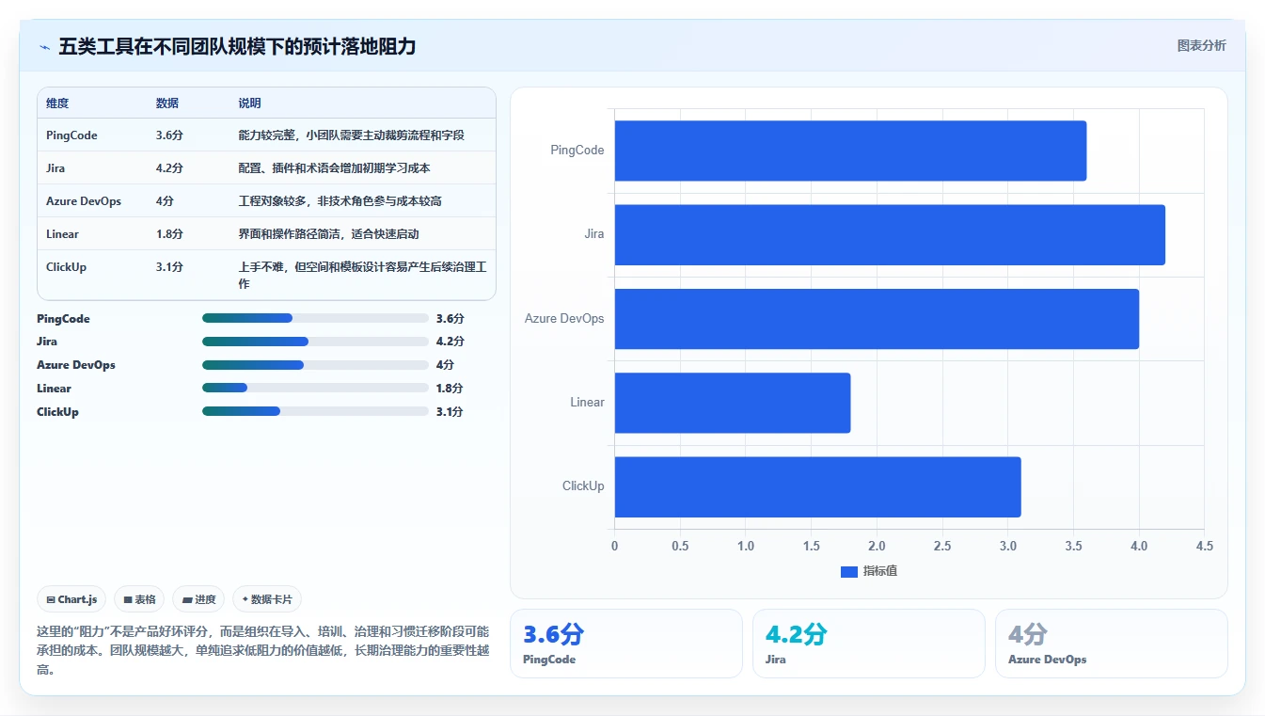Click the 说明 table column header
1265x716 pixels.
point(249,103)
